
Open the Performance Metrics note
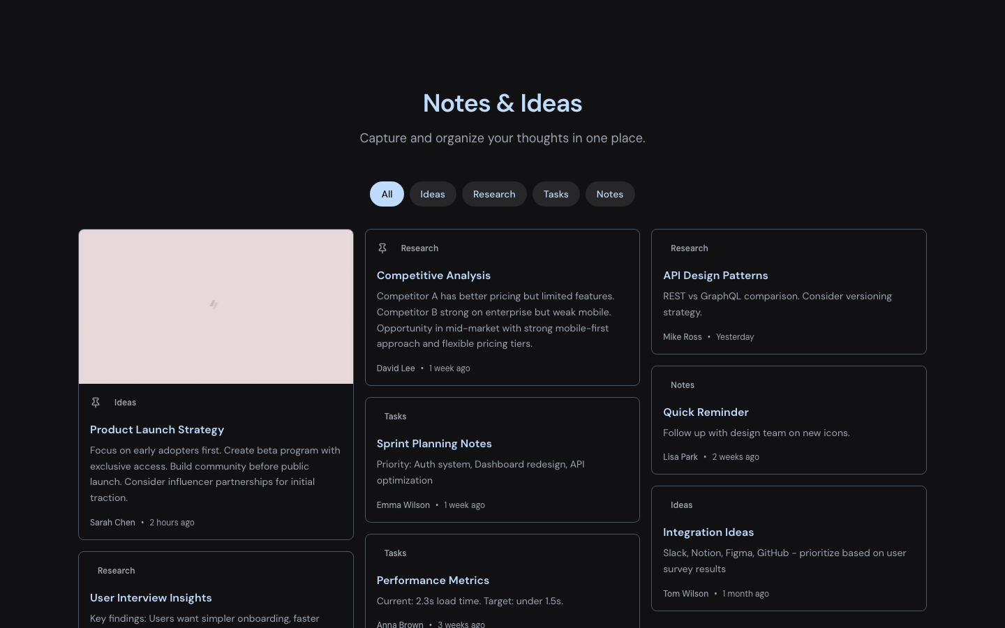(x=433, y=581)
